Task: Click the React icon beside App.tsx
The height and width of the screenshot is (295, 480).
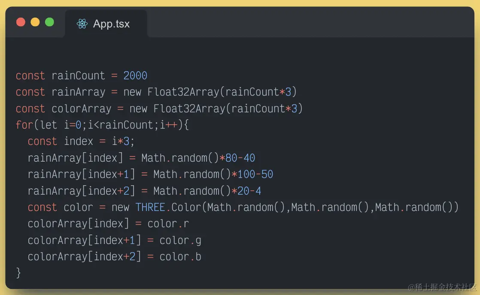Action: [x=82, y=24]
